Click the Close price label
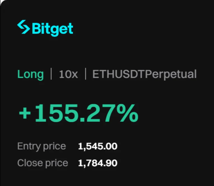214x186 pixels. tap(43, 163)
